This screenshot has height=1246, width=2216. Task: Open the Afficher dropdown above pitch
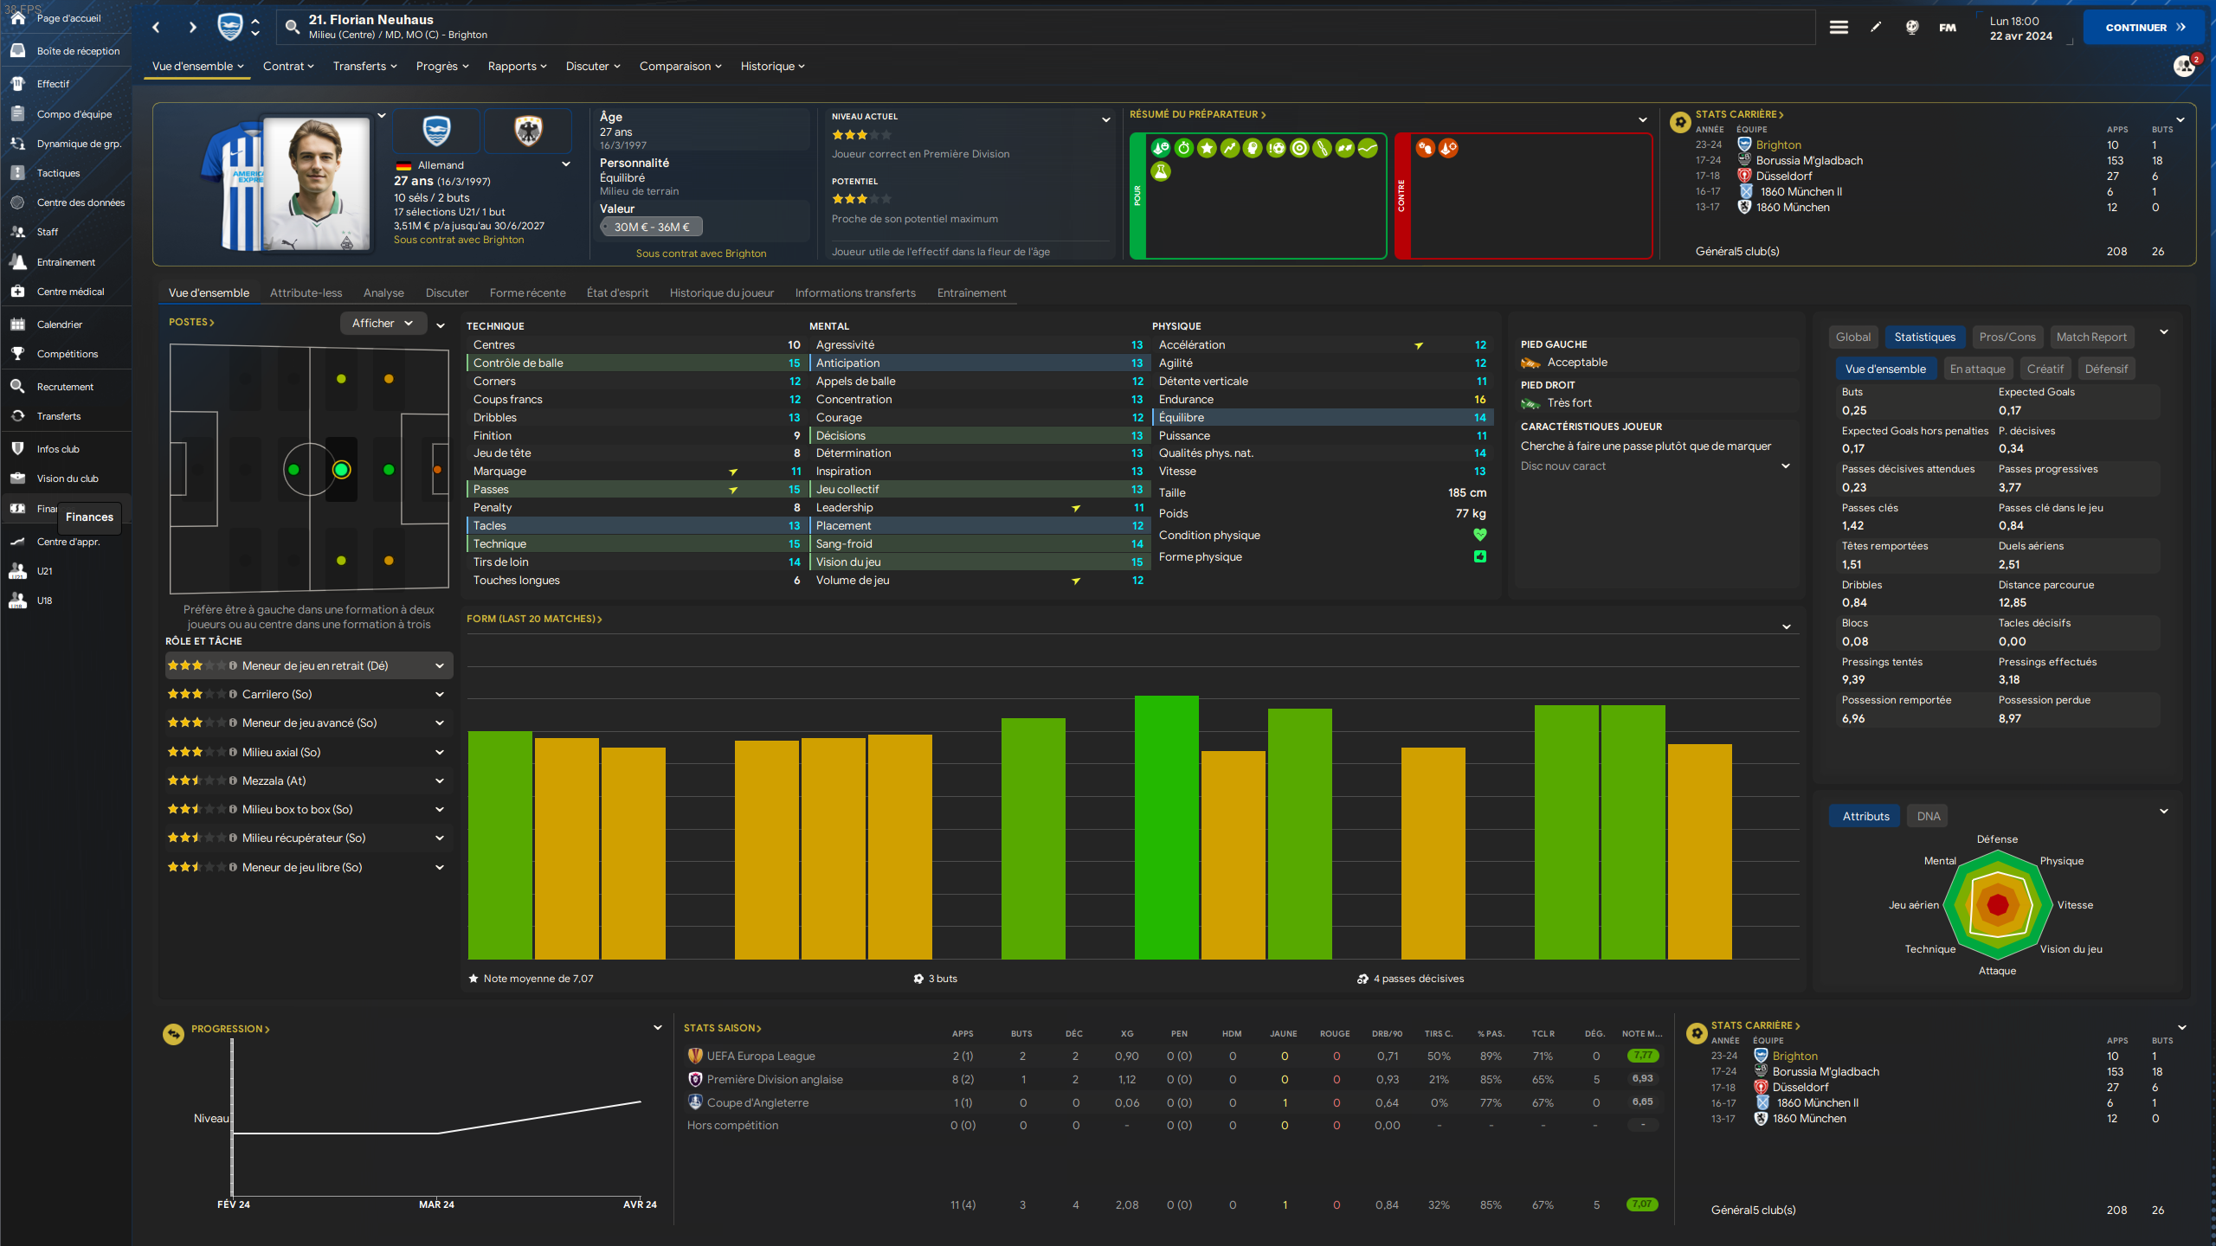coord(383,323)
